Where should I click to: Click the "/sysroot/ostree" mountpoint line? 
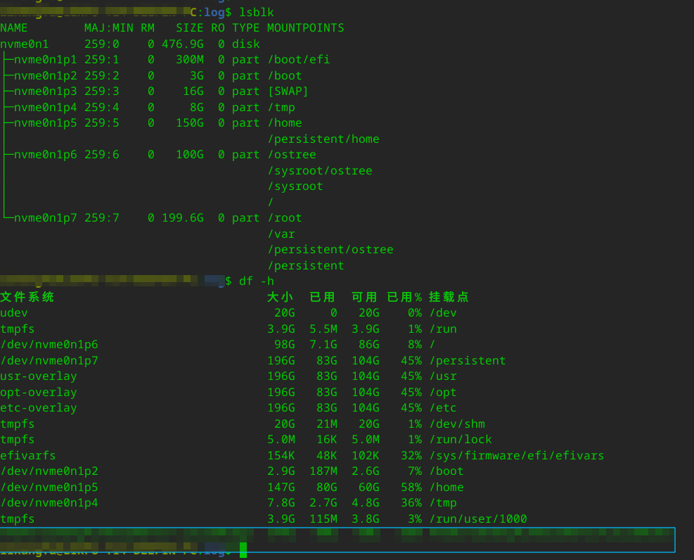click(319, 170)
